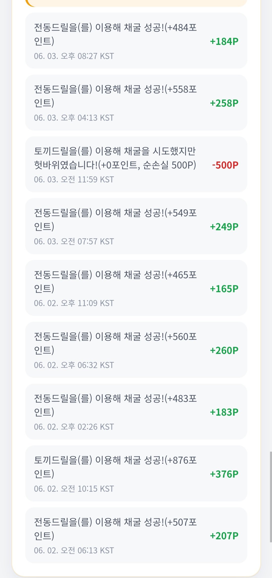Open the failed rabbit drill -500P entry

136,164
